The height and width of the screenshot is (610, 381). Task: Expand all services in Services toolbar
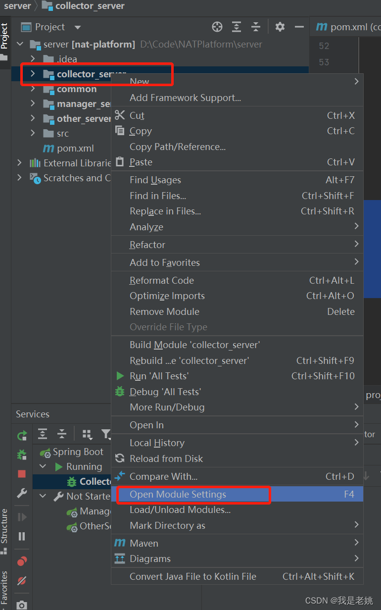43,434
